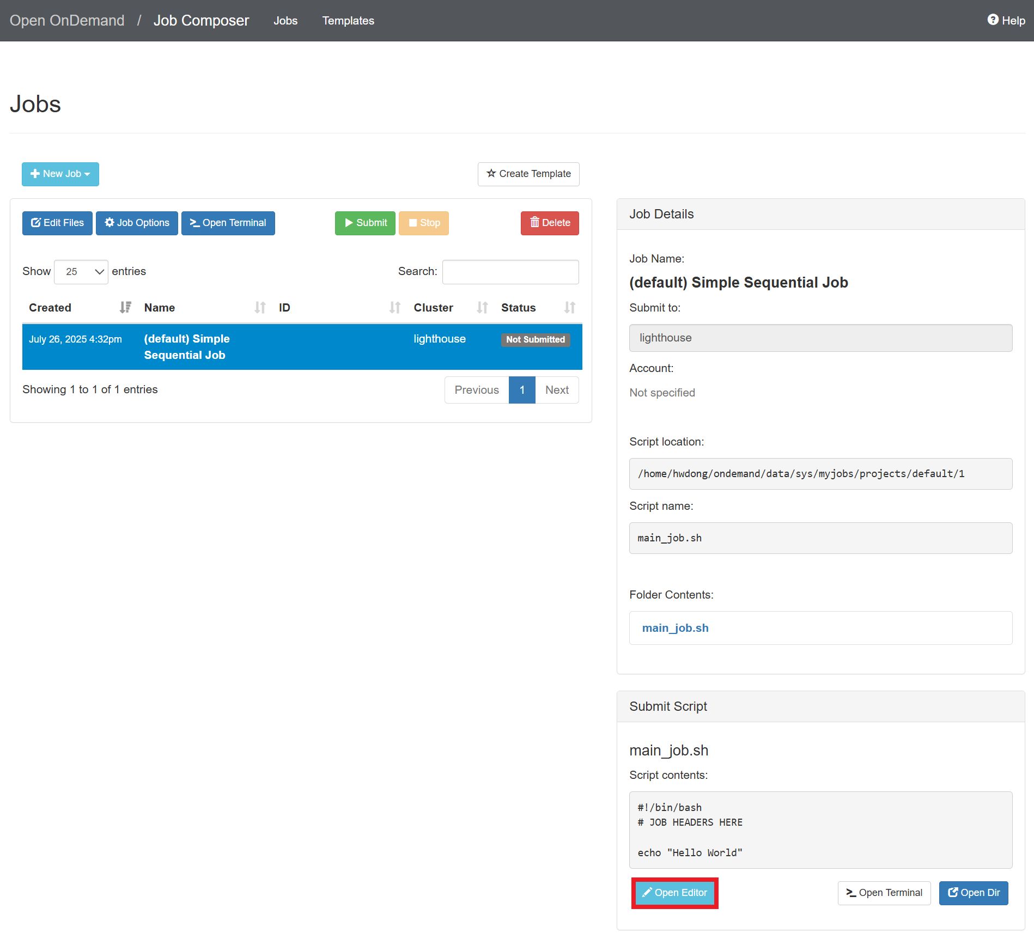Click the Edit Files pencil icon
The width and height of the screenshot is (1034, 939).
coord(36,223)
